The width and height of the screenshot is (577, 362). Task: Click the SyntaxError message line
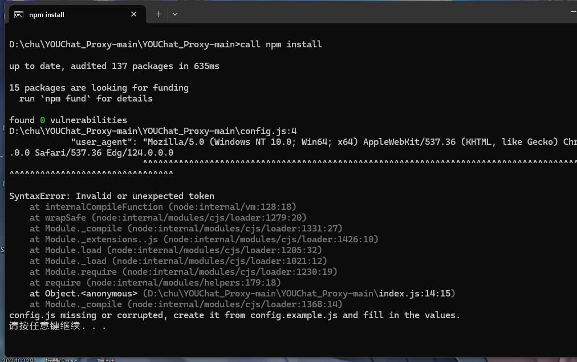[x=112, y=196]
